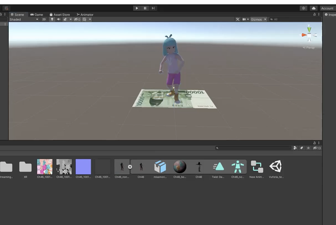Select the grayscale Ch46_1001 texture thumbnail

point(64,167)
